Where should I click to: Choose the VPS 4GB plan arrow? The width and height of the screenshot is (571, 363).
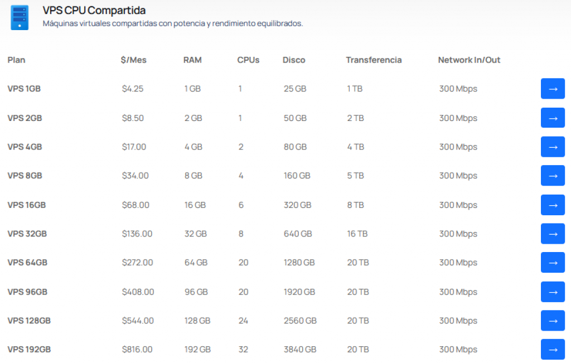553,147
